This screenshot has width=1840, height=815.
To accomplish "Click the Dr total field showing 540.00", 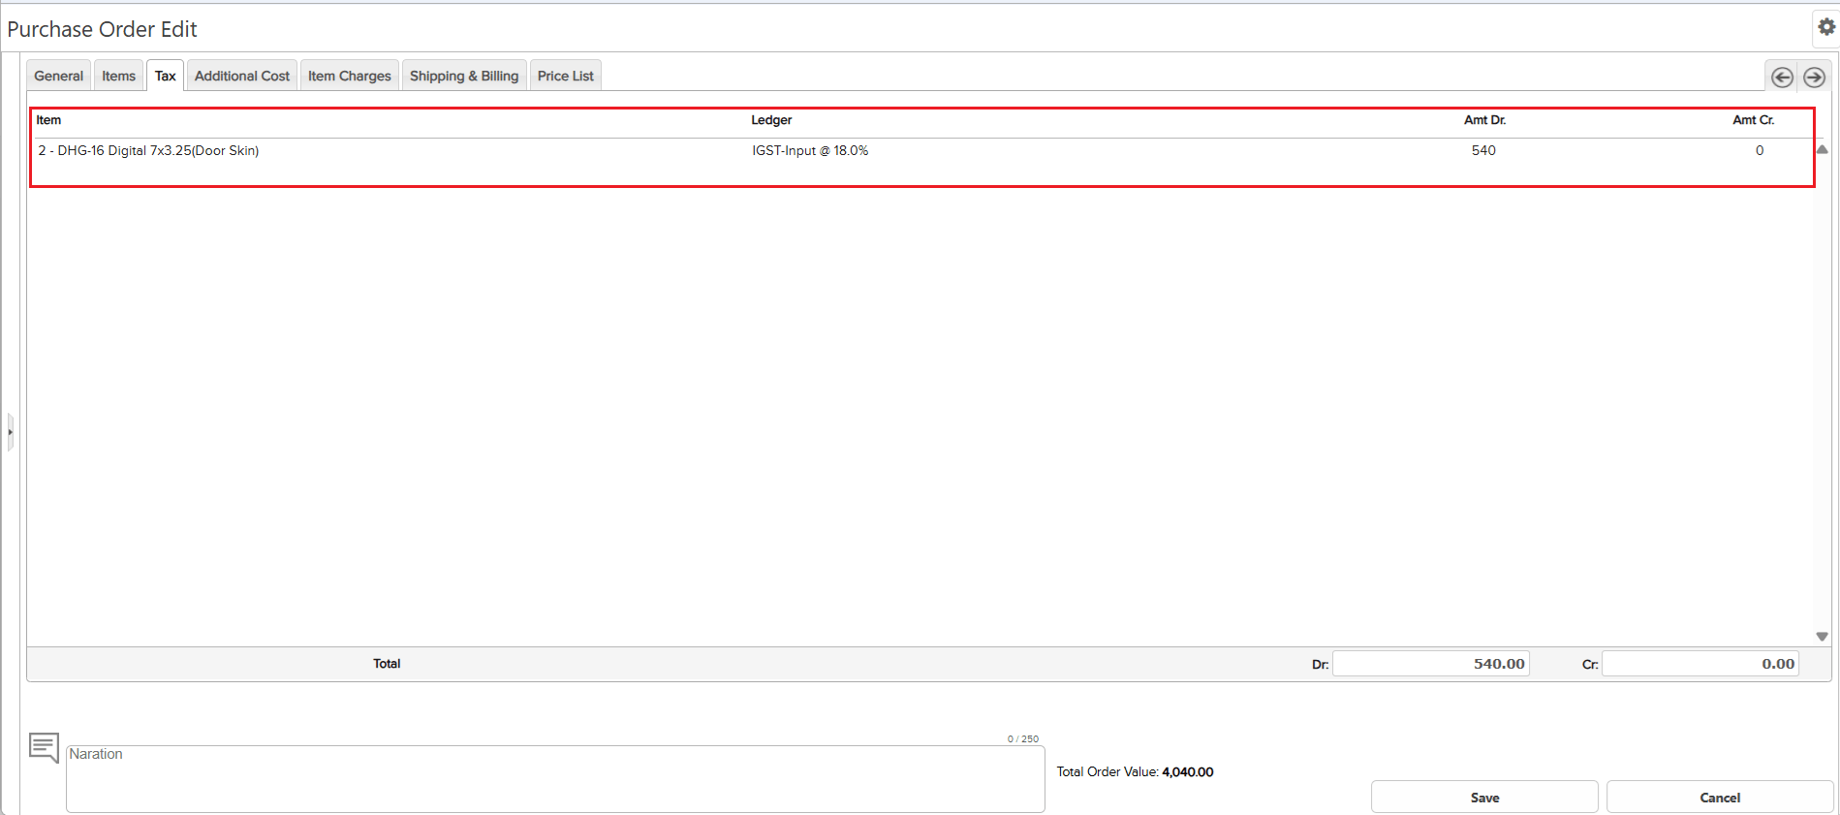I will click(1431, 664).
